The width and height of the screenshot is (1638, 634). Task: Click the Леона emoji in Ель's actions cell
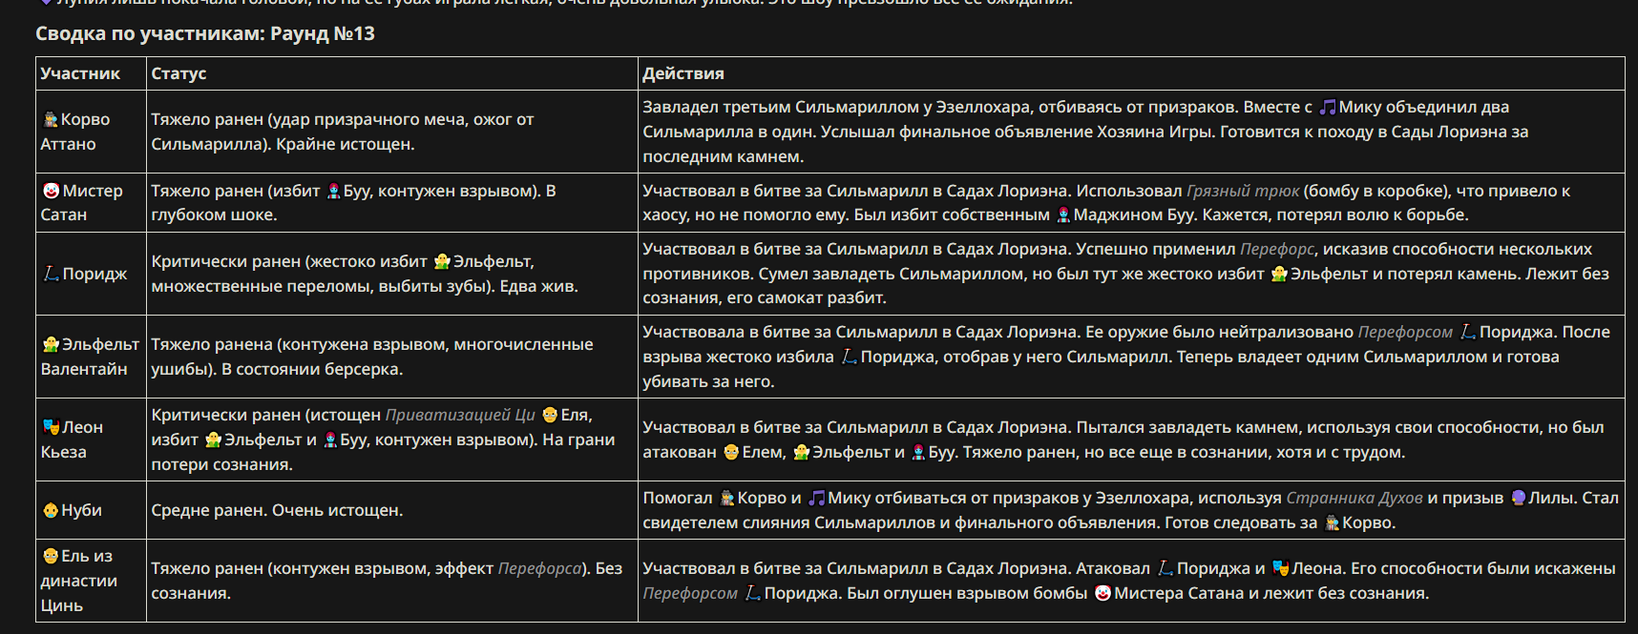coord(1280,568)
